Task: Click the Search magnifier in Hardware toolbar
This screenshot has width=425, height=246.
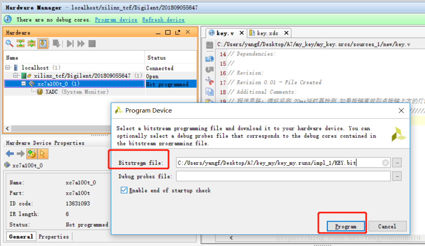Action: click(10, 44)
